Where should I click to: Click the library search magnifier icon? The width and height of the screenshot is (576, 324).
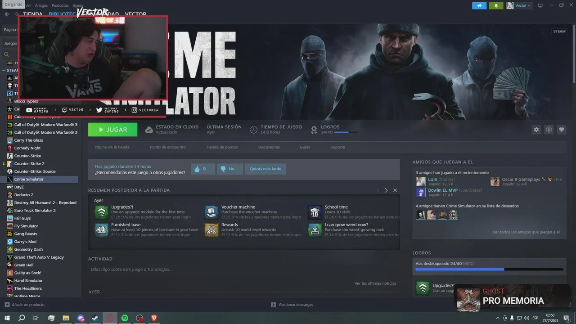(7, 54)
